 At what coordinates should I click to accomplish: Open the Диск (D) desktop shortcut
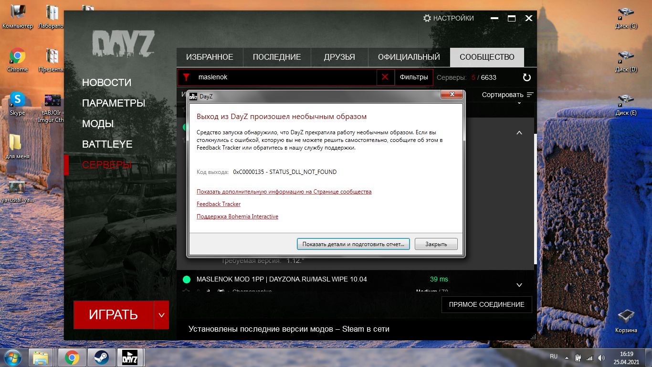626,61
